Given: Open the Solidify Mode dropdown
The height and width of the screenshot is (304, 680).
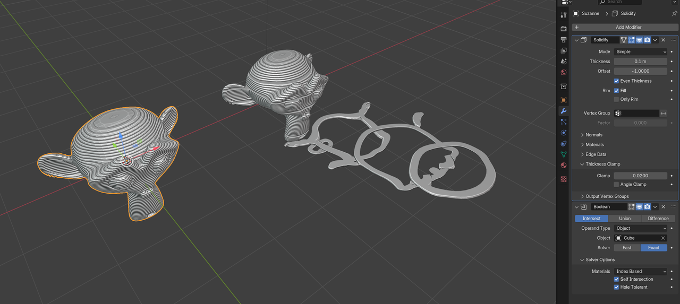Looking at the screenshot, I should 640,51.
